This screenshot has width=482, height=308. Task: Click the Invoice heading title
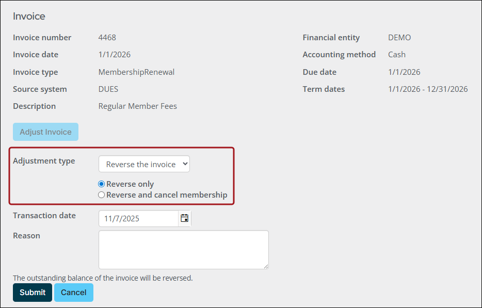(28, 16)
